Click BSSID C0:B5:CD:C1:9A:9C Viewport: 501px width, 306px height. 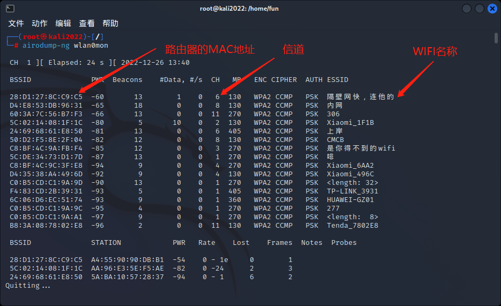(x=46, y=208)
